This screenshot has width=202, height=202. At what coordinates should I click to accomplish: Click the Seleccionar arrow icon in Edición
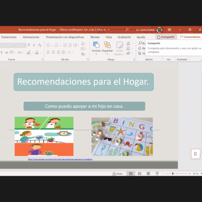[140, 53]
